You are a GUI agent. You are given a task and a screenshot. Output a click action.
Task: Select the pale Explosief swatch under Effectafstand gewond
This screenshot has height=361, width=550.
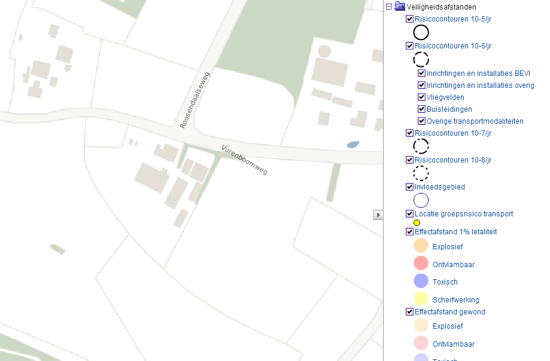coord(420,325)
